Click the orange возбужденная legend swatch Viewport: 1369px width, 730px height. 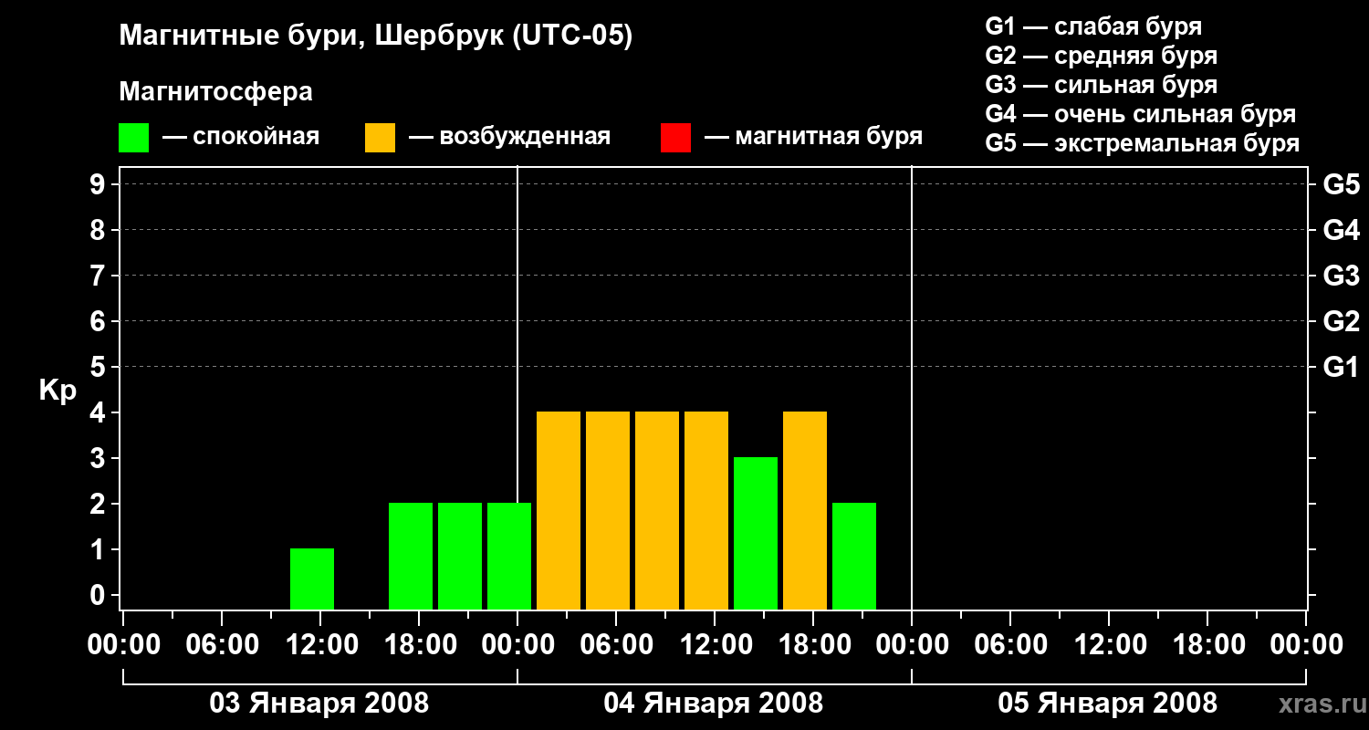[x=380, y=138]
